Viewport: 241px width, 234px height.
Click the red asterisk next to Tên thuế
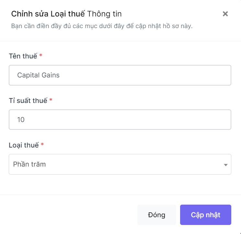coord(41,55)
